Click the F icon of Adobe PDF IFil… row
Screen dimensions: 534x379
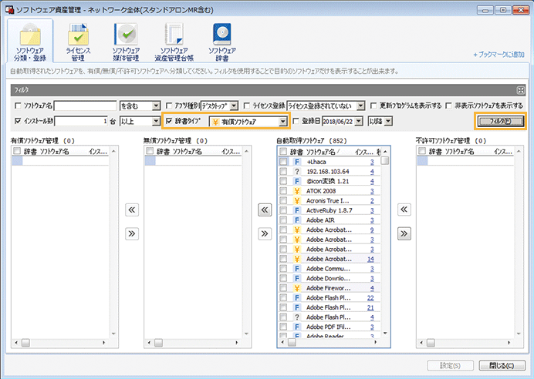[297, 327]
